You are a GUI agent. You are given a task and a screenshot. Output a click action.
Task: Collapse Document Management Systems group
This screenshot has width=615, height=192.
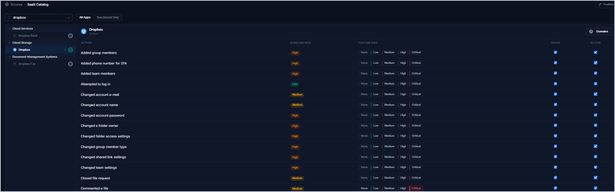point(10,57)
